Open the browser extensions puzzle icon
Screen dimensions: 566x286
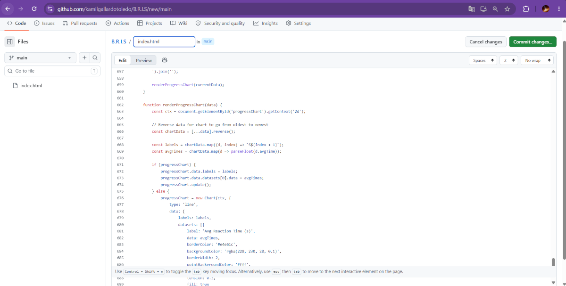(x=526, y=8)
